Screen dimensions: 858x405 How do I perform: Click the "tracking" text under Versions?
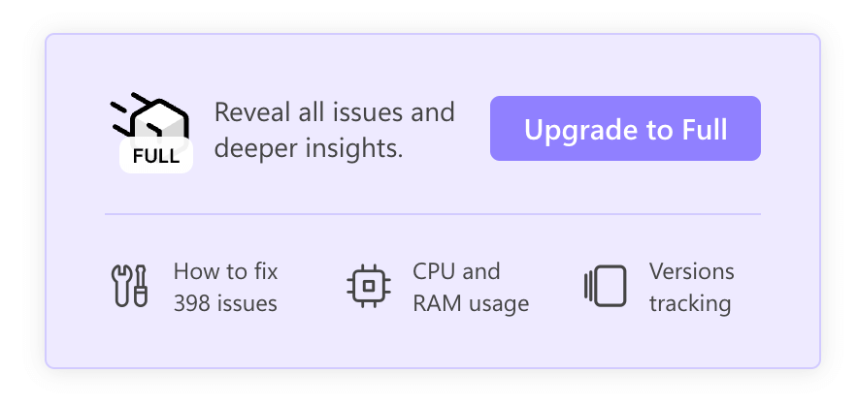coord(690,303)
